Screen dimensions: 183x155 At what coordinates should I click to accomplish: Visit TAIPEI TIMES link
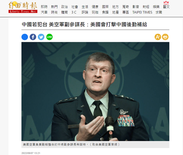click(x=142, y=12)
